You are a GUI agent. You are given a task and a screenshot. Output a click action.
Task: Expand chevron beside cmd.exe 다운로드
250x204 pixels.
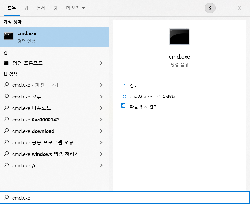(x=101, y=108)
